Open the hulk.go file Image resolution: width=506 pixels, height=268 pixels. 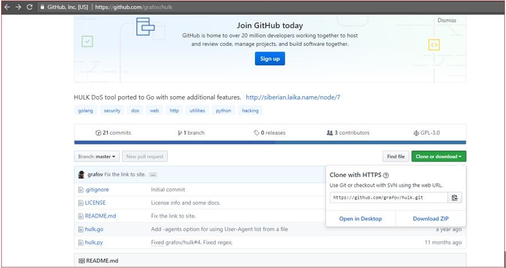pos(94,229)
